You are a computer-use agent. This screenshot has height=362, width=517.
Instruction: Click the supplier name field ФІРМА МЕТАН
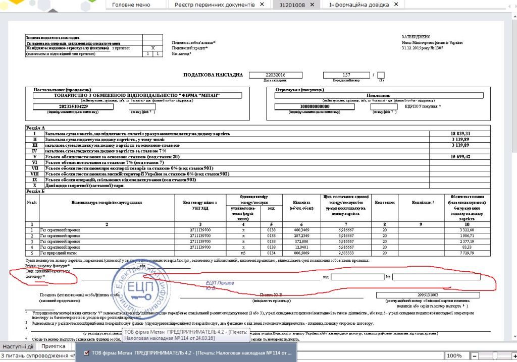pos(137,95)
